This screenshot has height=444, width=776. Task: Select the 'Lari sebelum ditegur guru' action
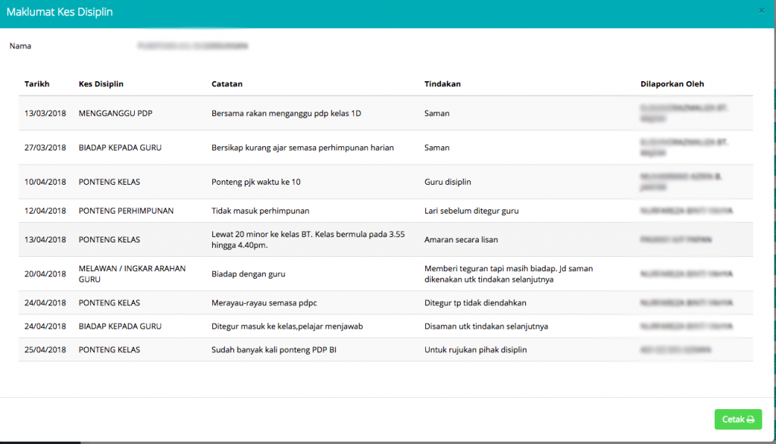471,211
